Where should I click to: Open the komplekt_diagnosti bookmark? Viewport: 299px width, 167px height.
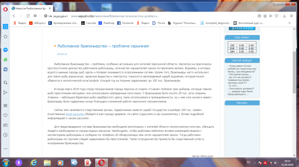coord(216,23)
